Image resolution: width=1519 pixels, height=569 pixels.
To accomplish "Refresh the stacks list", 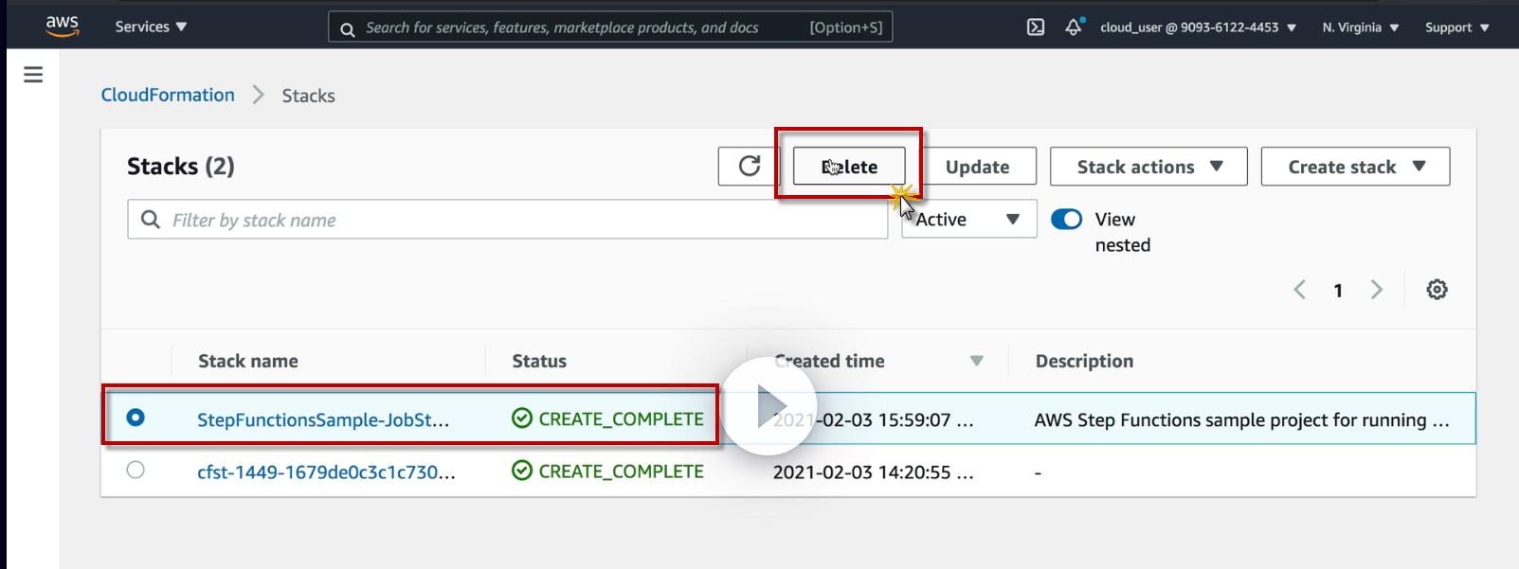I will point(749,167).
